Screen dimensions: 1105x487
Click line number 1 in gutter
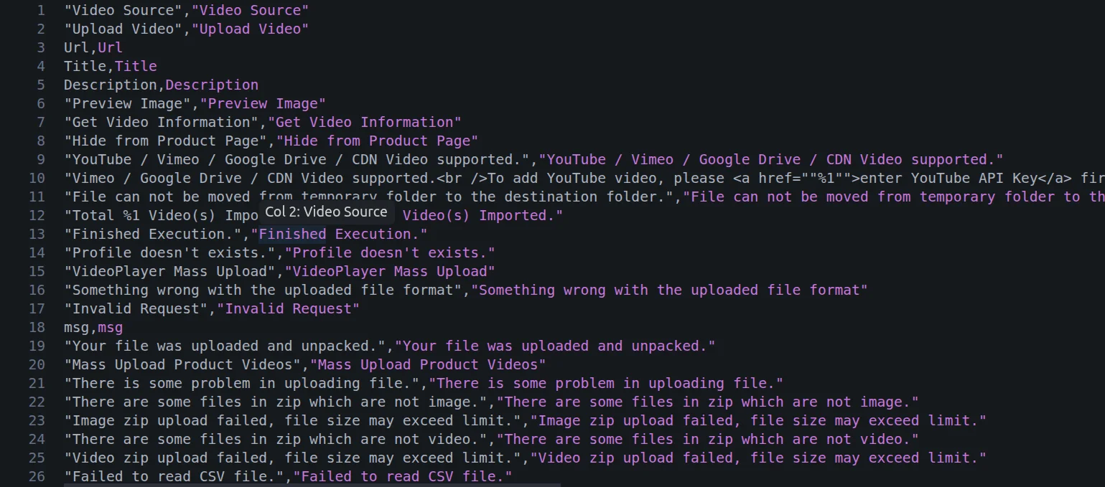point(41,10)
